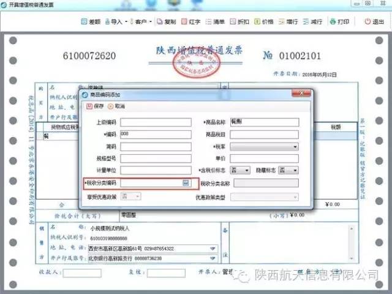Open the 含税价标志 dropdown
This screenshot has width=392, height=294.
pos(239,170)
